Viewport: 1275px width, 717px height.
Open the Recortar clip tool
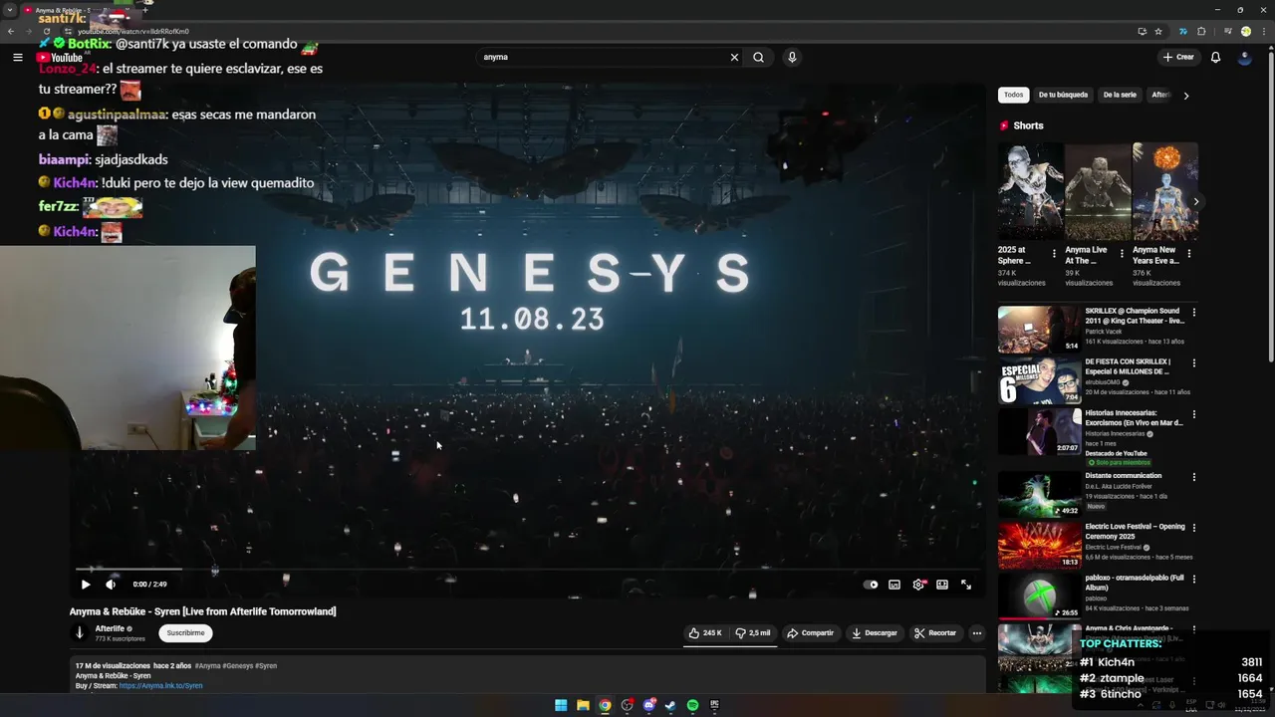point(935,632)
